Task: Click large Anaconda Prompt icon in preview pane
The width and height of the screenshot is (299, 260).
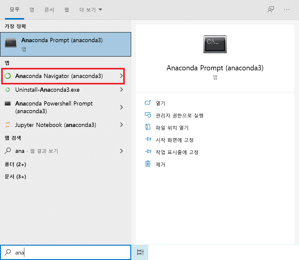Action: pyautogui.click(x=215, y=44)
